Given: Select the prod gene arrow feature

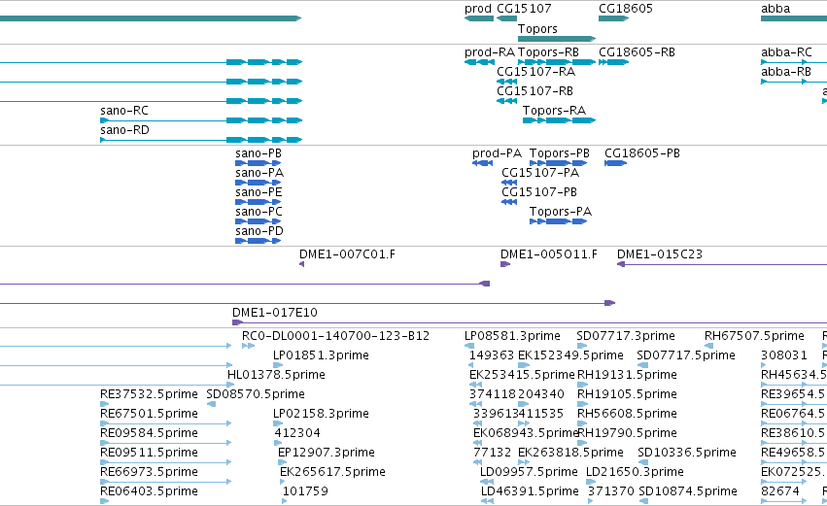Looking at the screenshot, I should point(479,18).
